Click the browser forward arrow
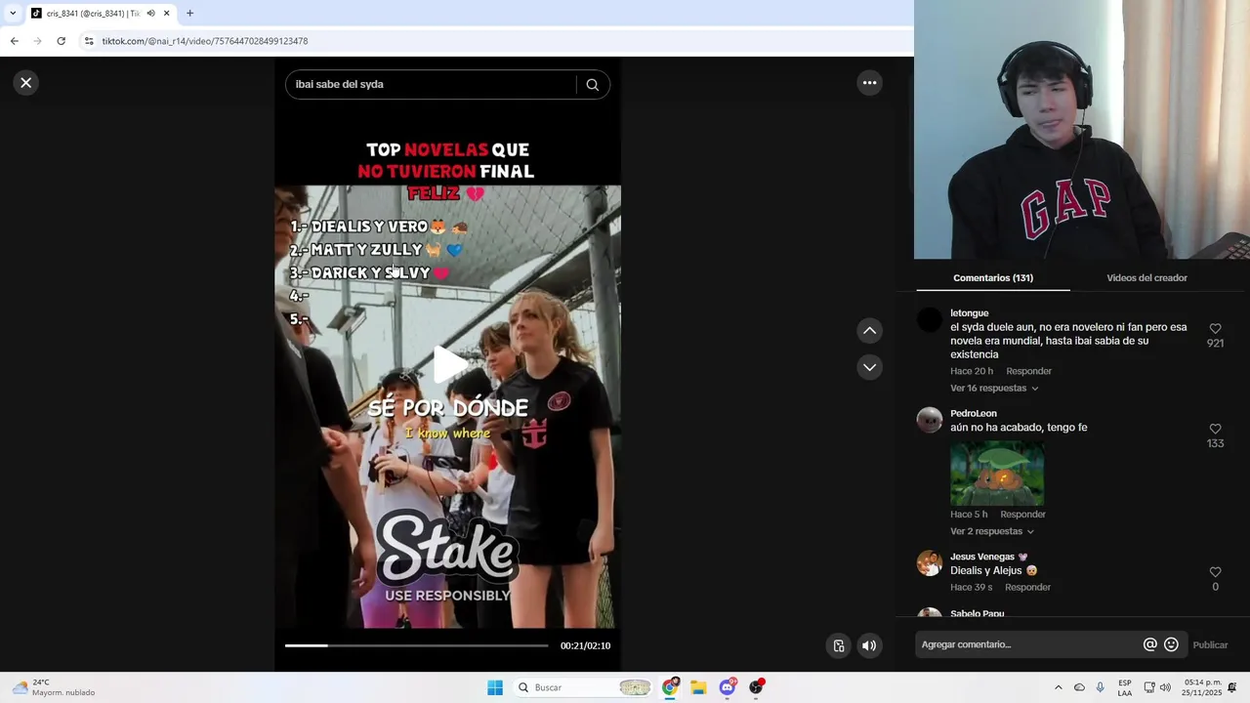The width and height of the screenshot is (1250, 703). (38, 41)
